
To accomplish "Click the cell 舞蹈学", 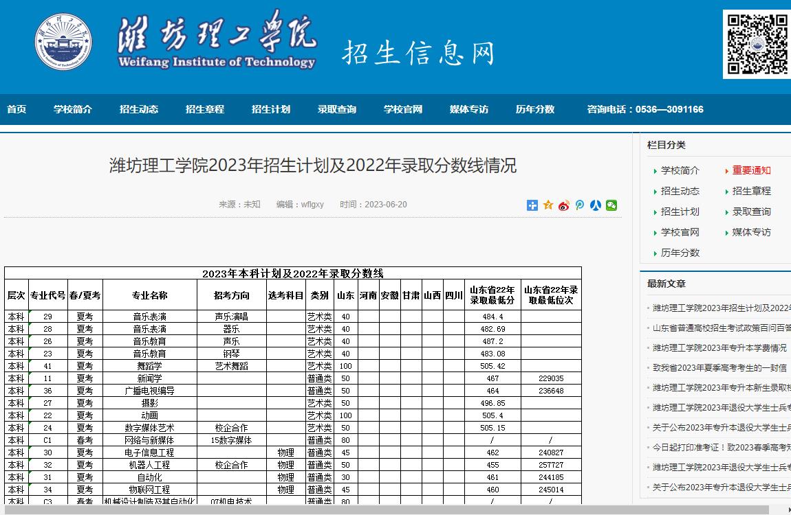I will coord(150,366).
